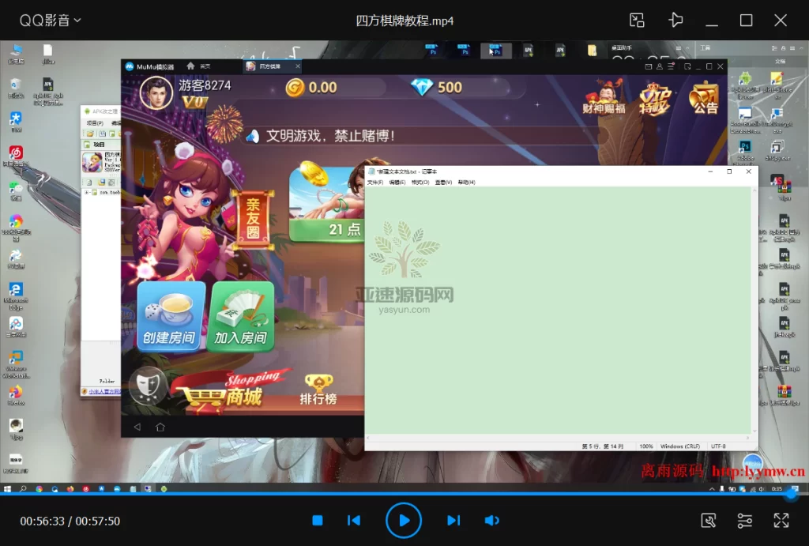Toggle the always-on-top pin in QQ影音
This screenshot has height=546, width=809.
pos(675,20)
